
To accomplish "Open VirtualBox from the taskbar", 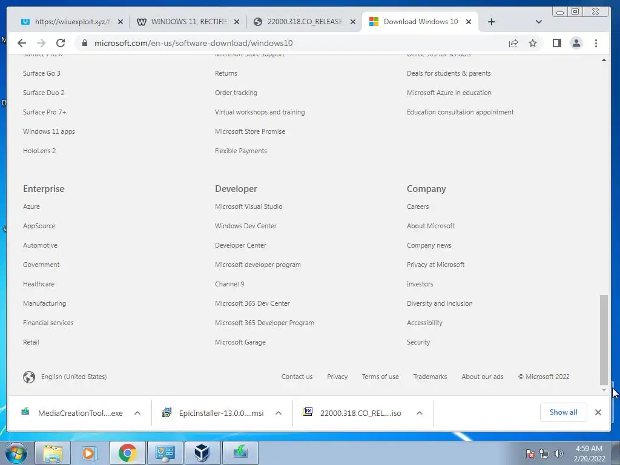I will point(202,453).
